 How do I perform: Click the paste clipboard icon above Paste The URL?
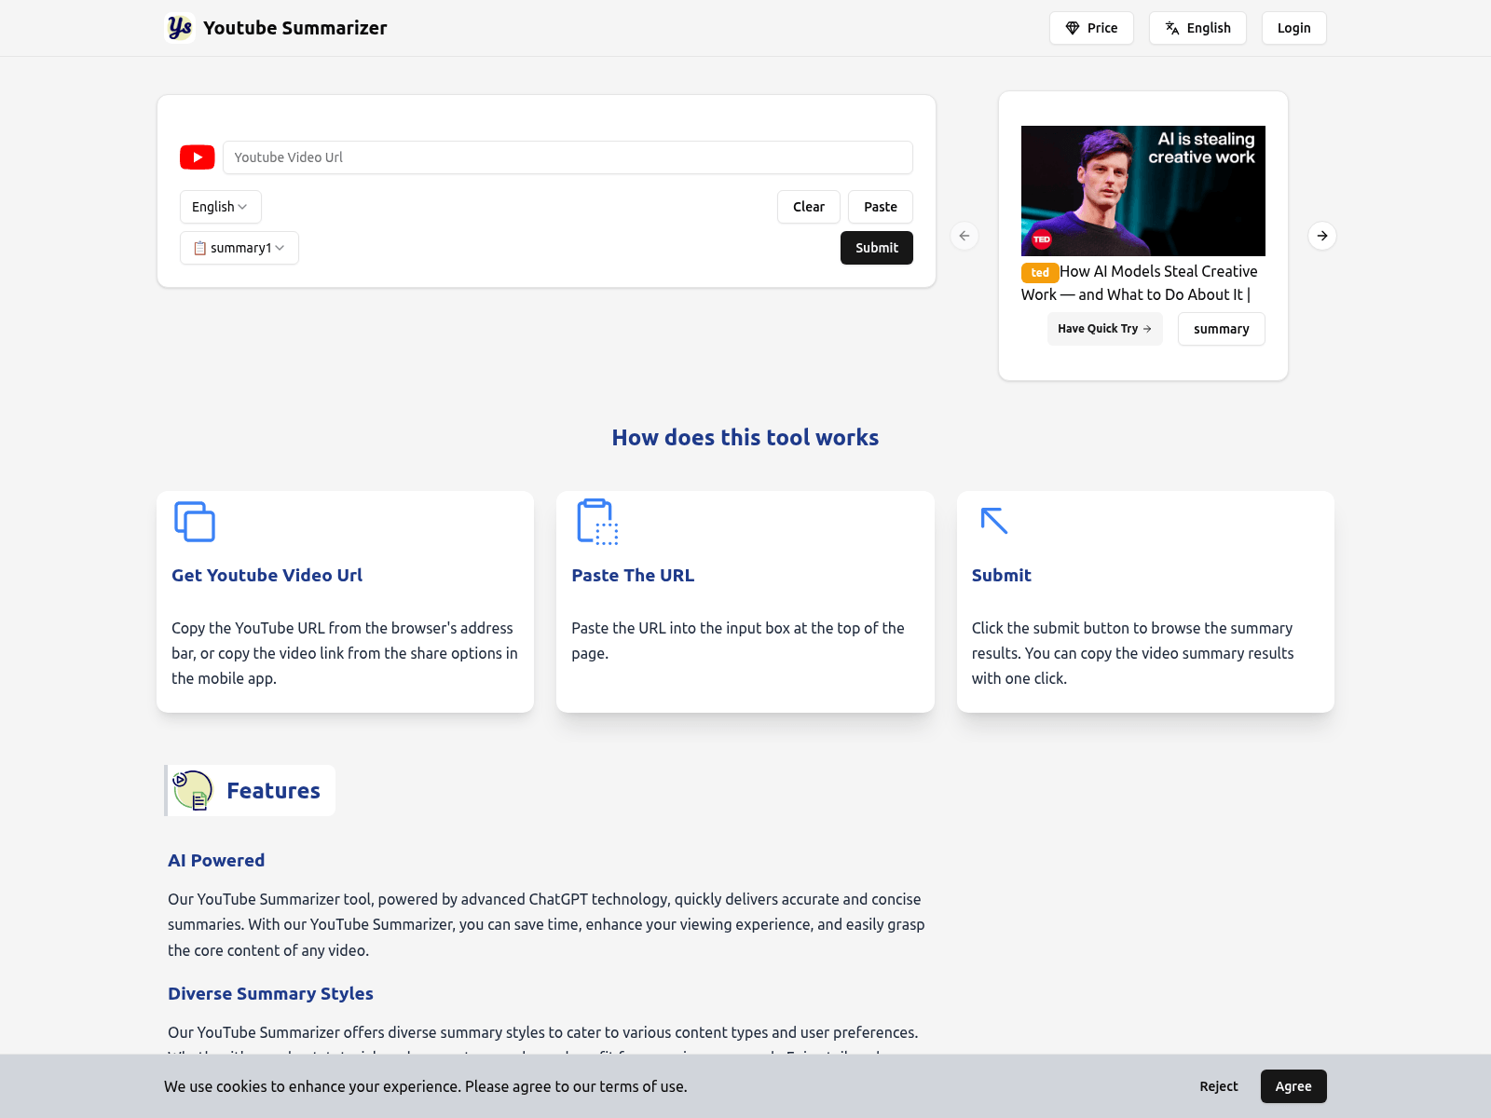click(596, 523)
